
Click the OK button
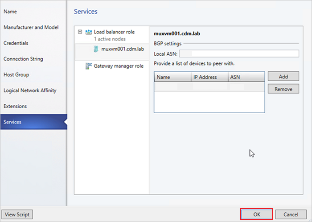256,214
